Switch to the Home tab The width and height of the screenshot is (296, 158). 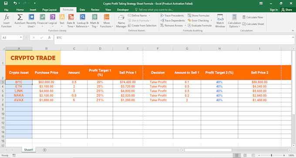coord(20,10)
